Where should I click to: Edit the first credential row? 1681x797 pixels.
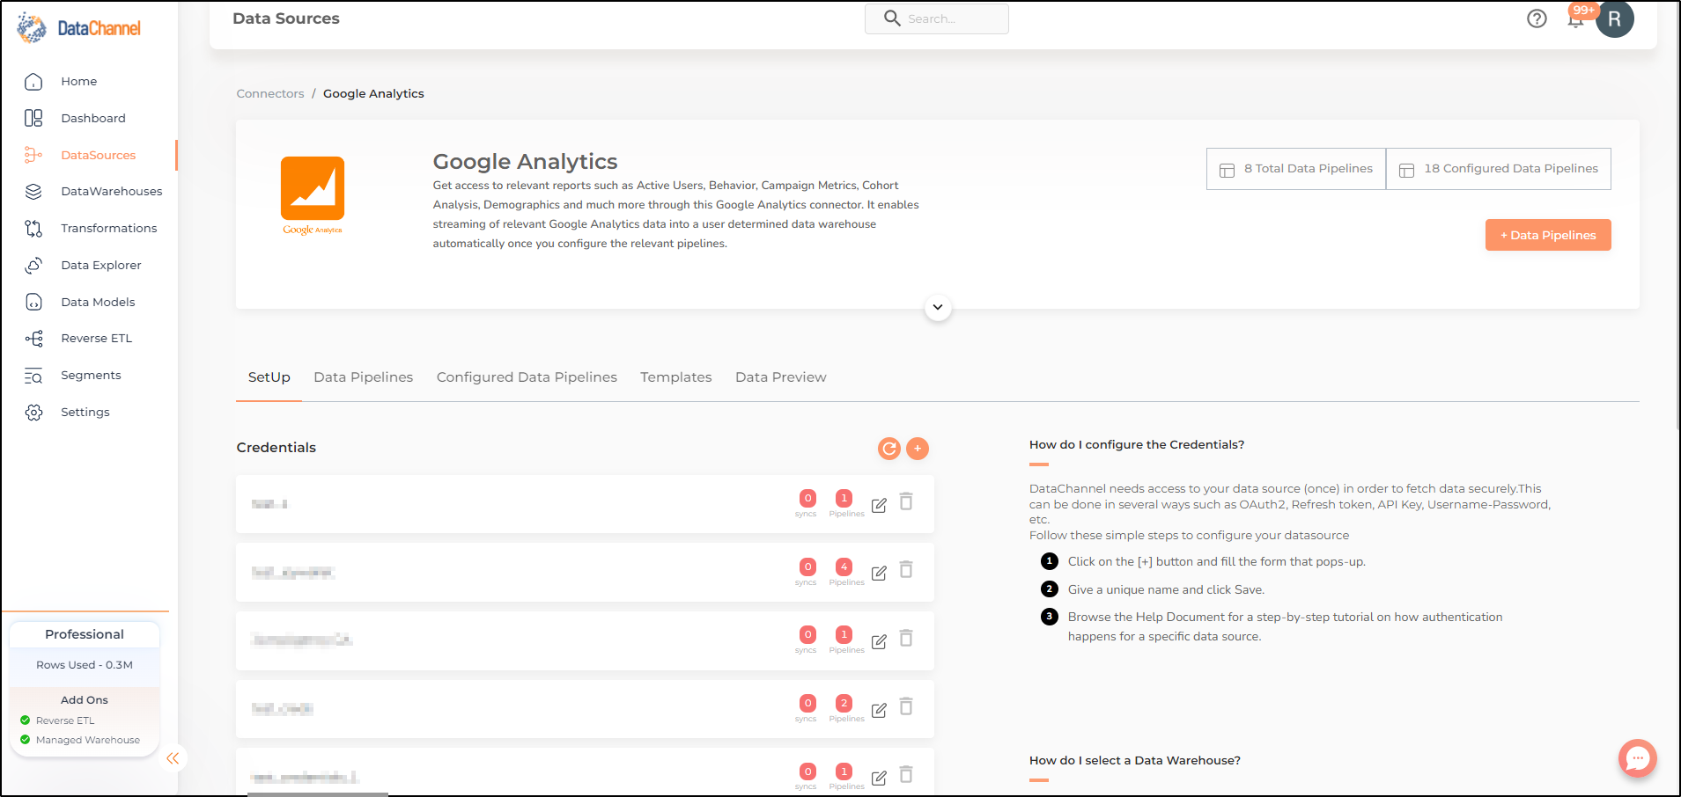point(879,505)
